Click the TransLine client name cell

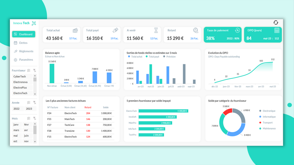(x=70, y=131)
